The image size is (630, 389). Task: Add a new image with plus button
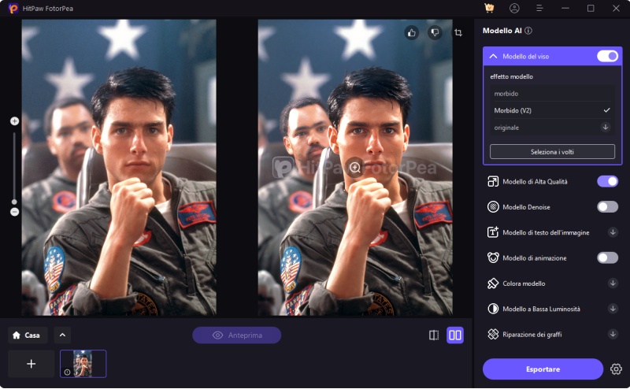(31, 364)
